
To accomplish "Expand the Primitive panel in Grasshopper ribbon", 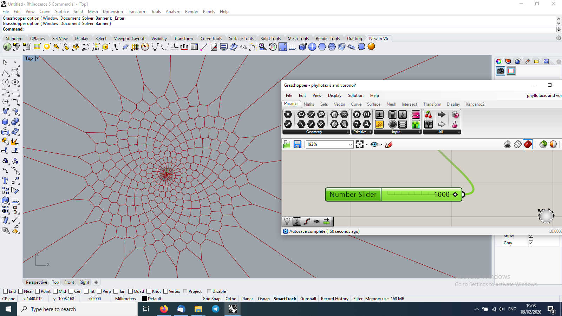I will coord(370,132).
